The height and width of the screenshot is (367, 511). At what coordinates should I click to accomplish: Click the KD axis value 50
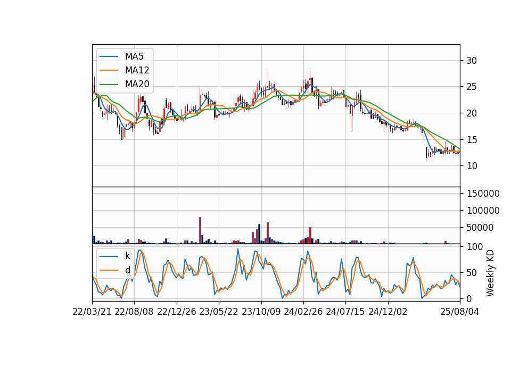coord(471,273)
